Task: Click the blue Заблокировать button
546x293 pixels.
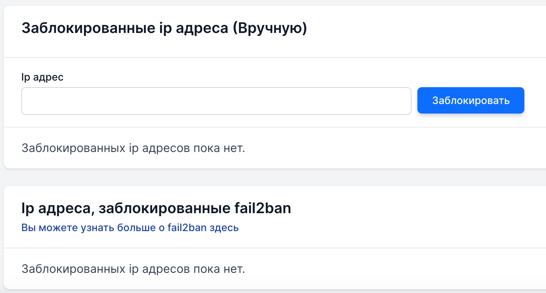Action: (471, 100)
